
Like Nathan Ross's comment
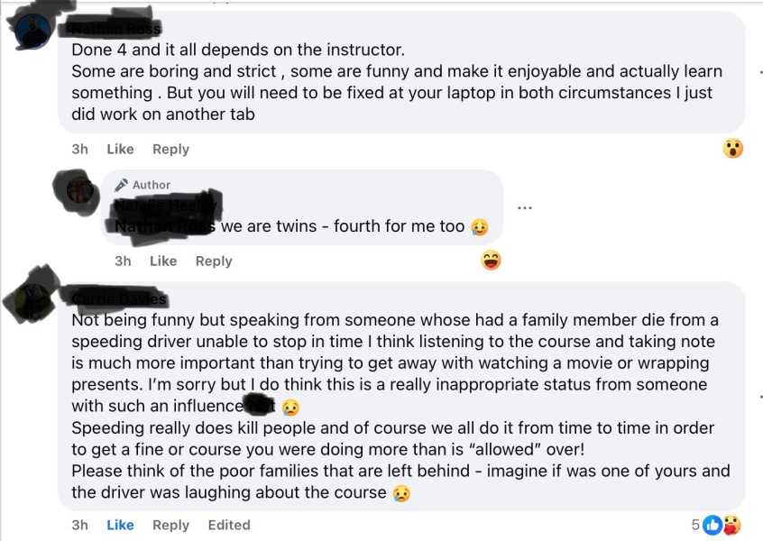120,149
